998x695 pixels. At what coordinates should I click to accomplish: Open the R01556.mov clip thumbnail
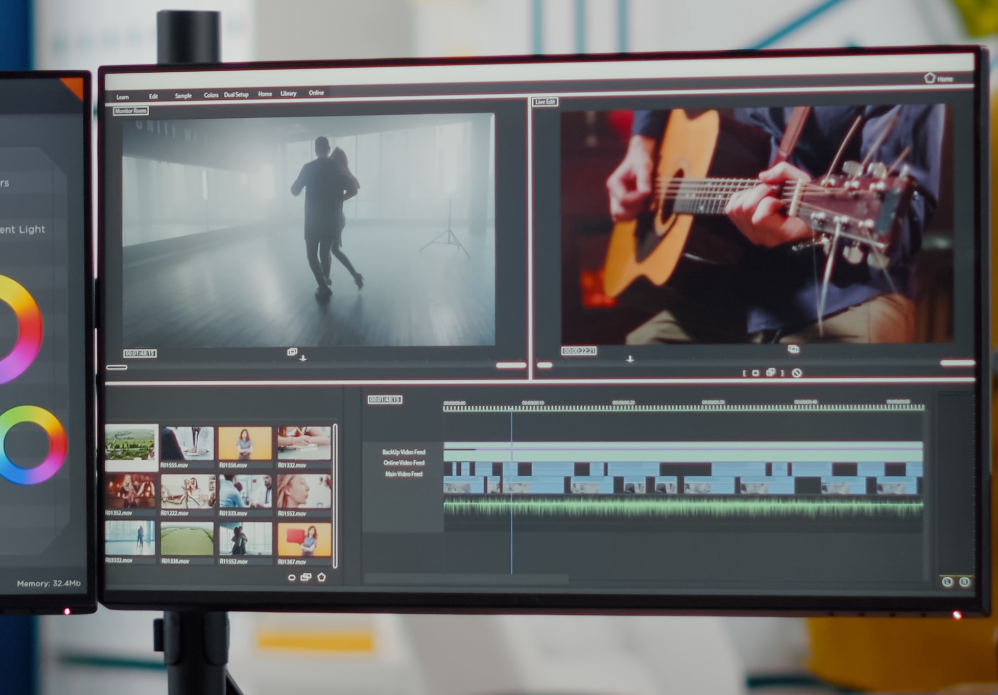(245, 443)
